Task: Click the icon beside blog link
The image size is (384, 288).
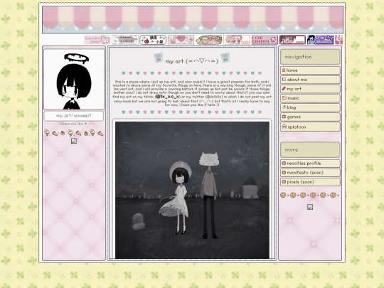Action: pyautogui.click(x=284, y=107)
